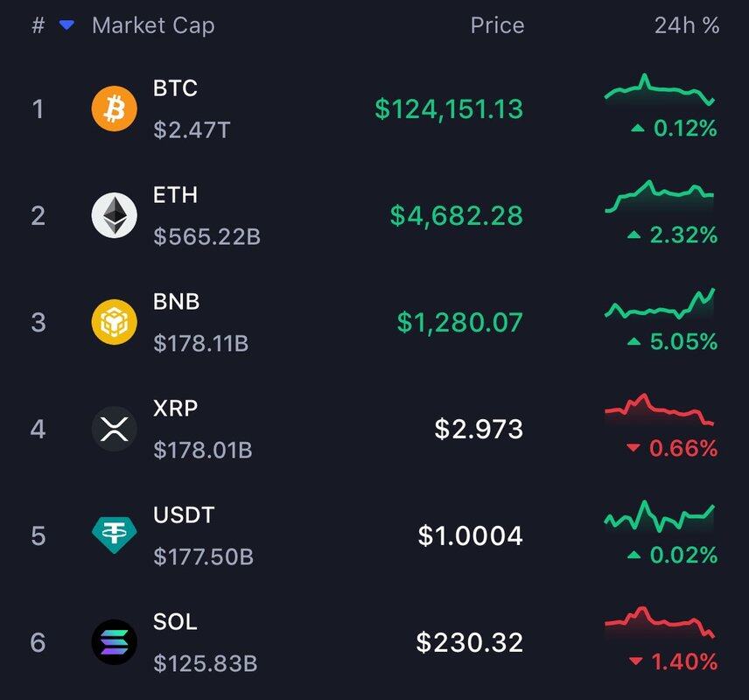Sort by the Price column header

pyautogui.click(x=497, y=25)
